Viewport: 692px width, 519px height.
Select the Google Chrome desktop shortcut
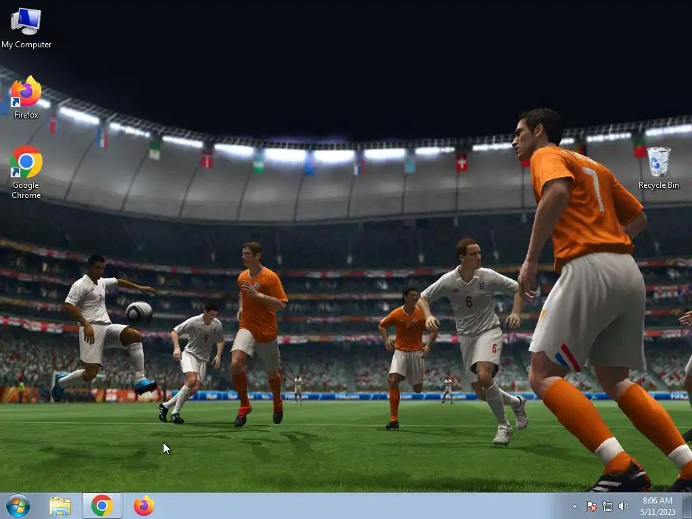coord(26,172)
